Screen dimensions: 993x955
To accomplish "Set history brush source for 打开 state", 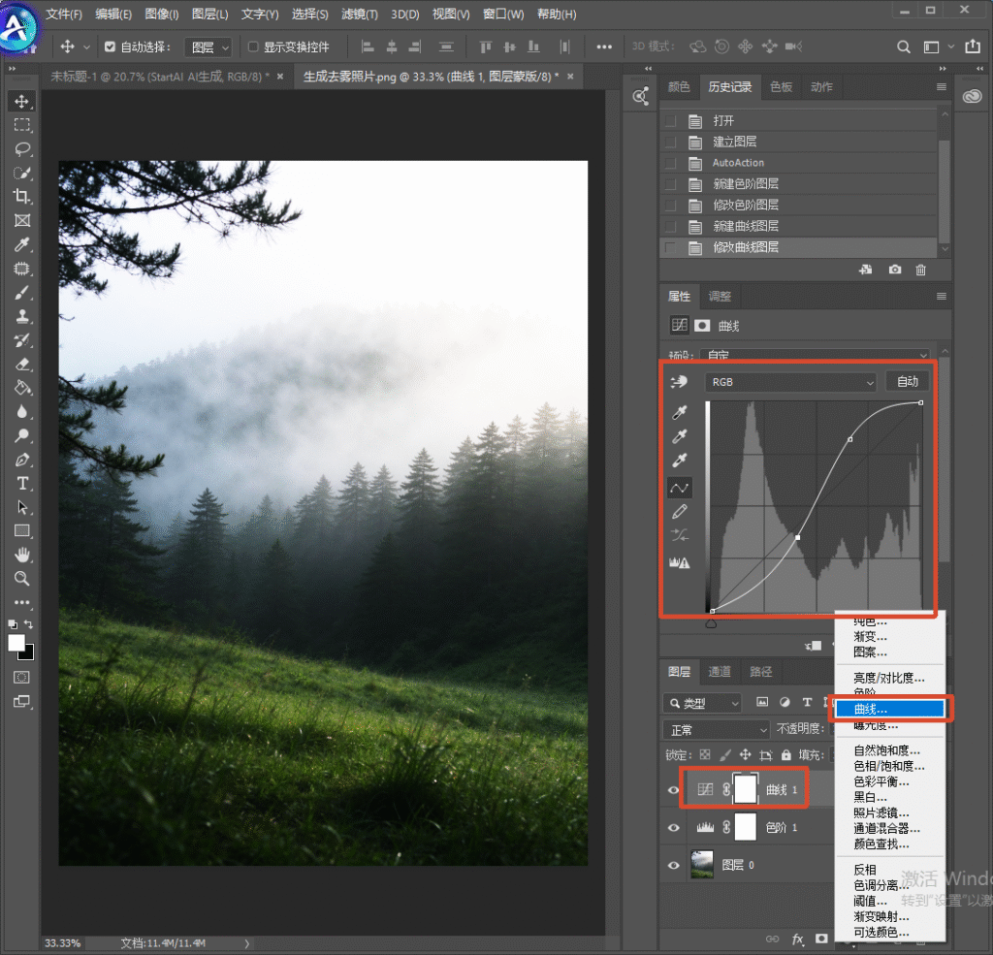I will pyautogui.click(x=670, y=121).
